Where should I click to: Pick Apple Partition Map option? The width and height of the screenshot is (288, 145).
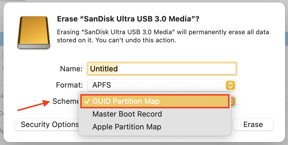click(x=127, y=127)
